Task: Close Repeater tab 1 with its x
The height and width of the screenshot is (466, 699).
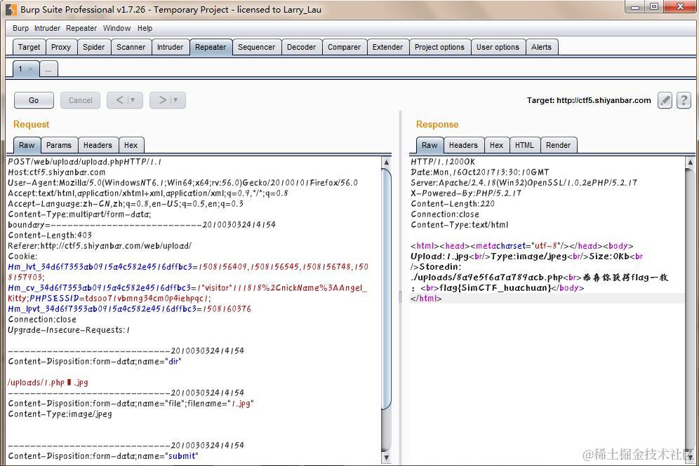Action: 30,69
